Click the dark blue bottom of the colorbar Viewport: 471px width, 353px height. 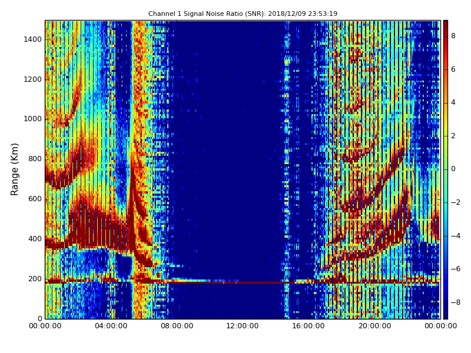pos(446,312)
